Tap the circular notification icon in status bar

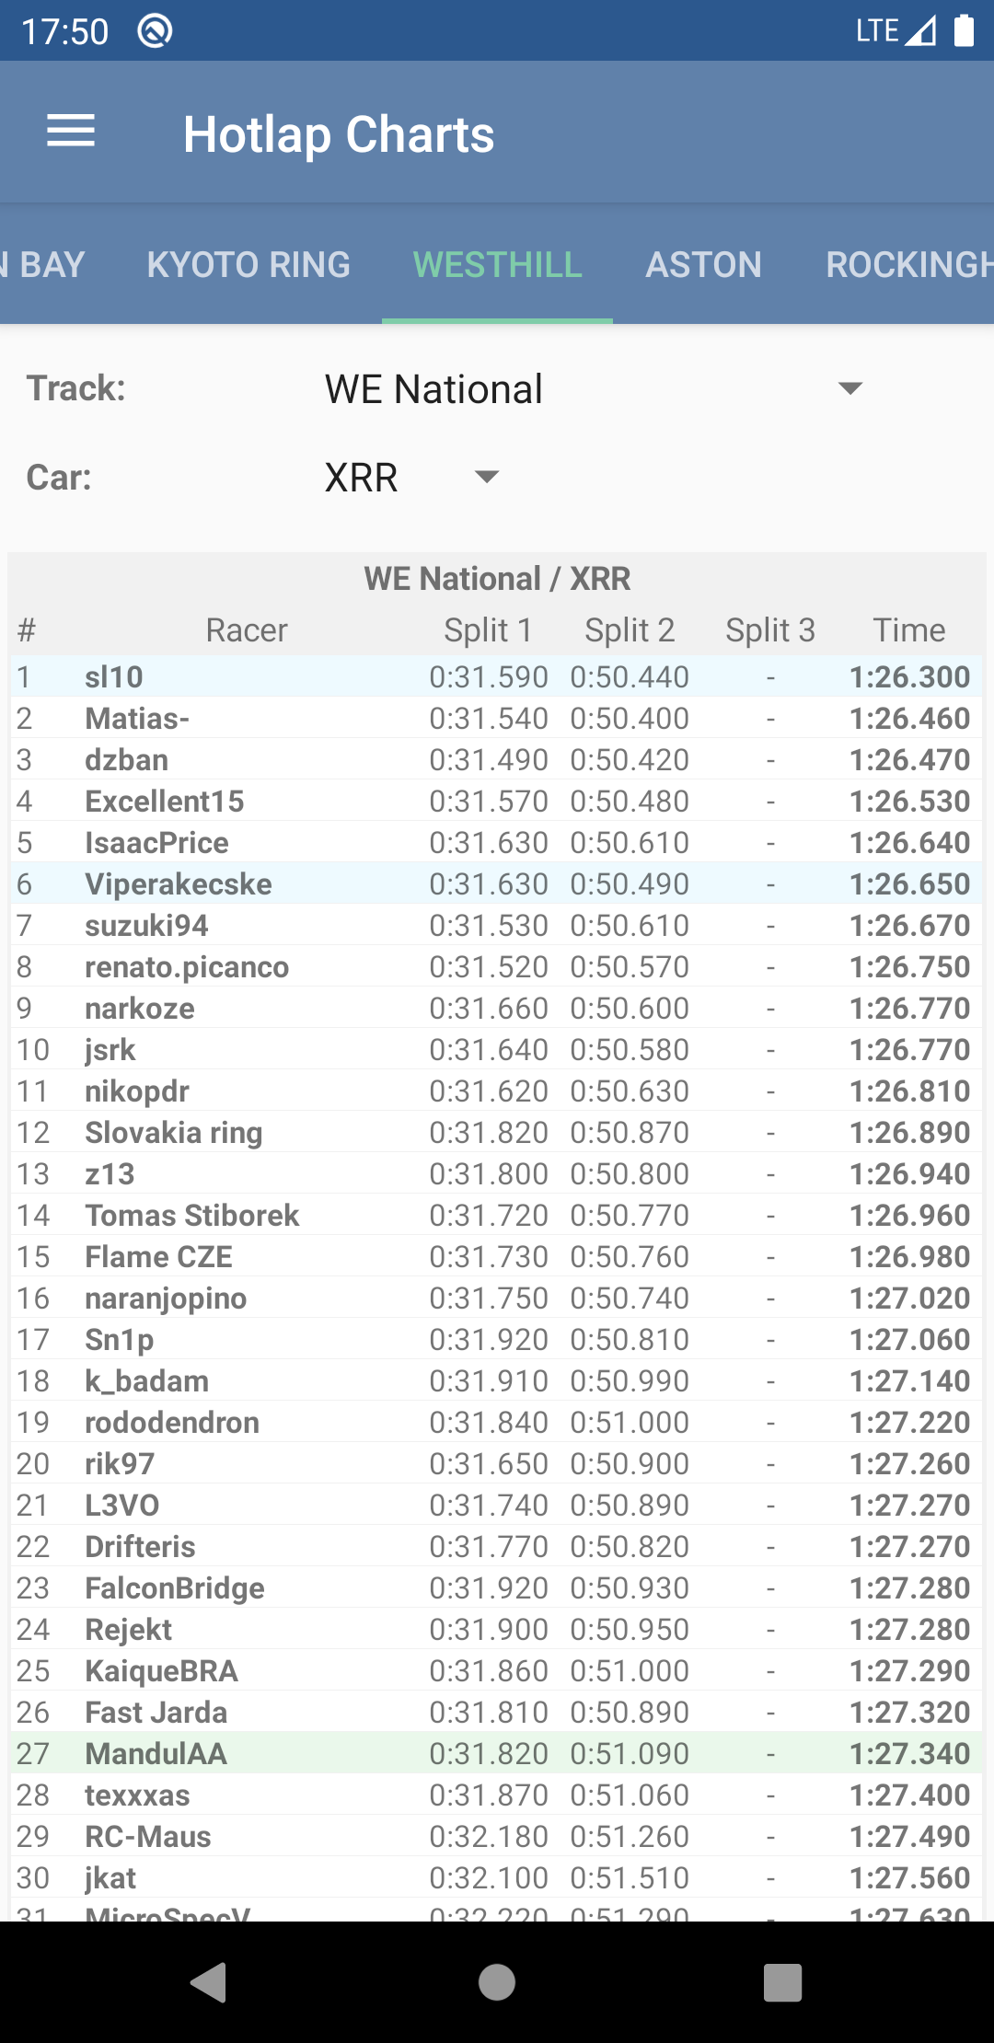pyautogui.click(x=155, y=31)
